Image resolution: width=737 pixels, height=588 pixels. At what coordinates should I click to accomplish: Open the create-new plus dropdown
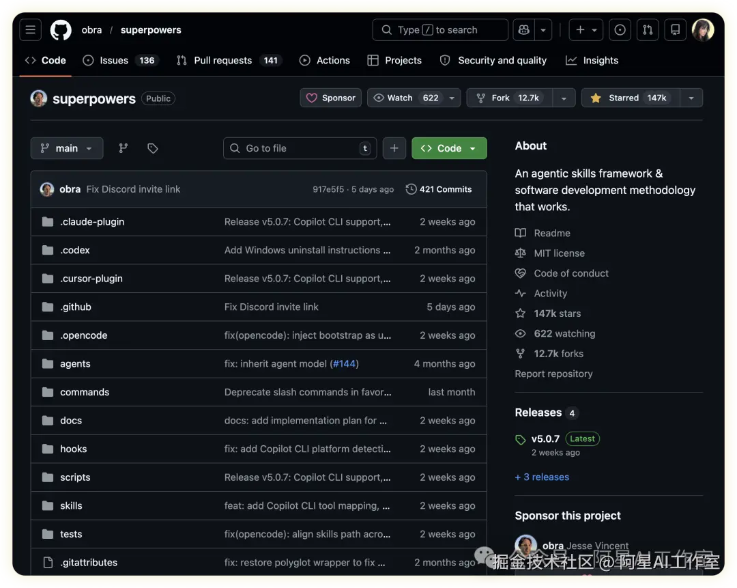click(586, 30)
